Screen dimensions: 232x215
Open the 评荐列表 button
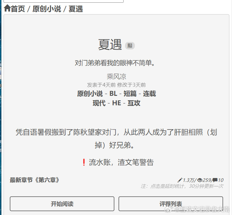tap(171, 204)
